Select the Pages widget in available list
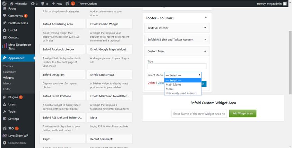This screenshot has width=292, height=148. click(x=62, y=139)
